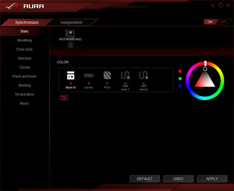
Task: Pick the green preset swatch
Action: [x=180, y=79]
